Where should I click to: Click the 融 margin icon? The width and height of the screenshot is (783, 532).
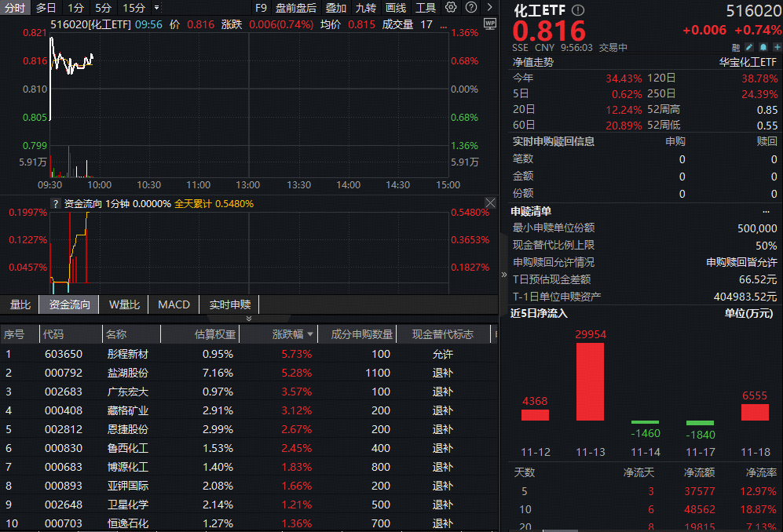point(736,47)
